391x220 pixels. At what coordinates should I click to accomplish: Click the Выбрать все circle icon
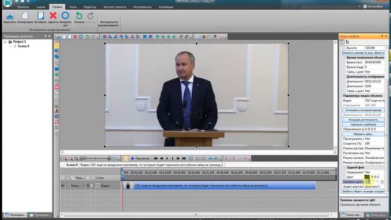pyautogui.click(x=65, y=15)
